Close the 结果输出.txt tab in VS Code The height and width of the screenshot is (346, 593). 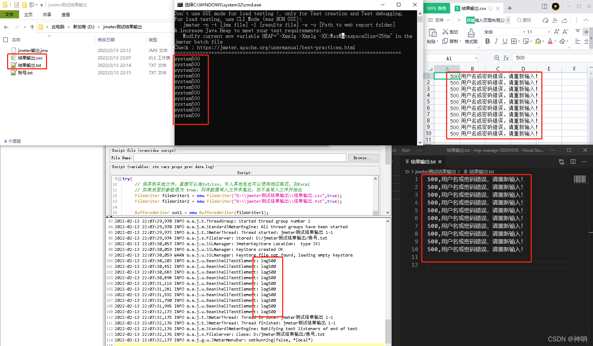coord(440,162)
